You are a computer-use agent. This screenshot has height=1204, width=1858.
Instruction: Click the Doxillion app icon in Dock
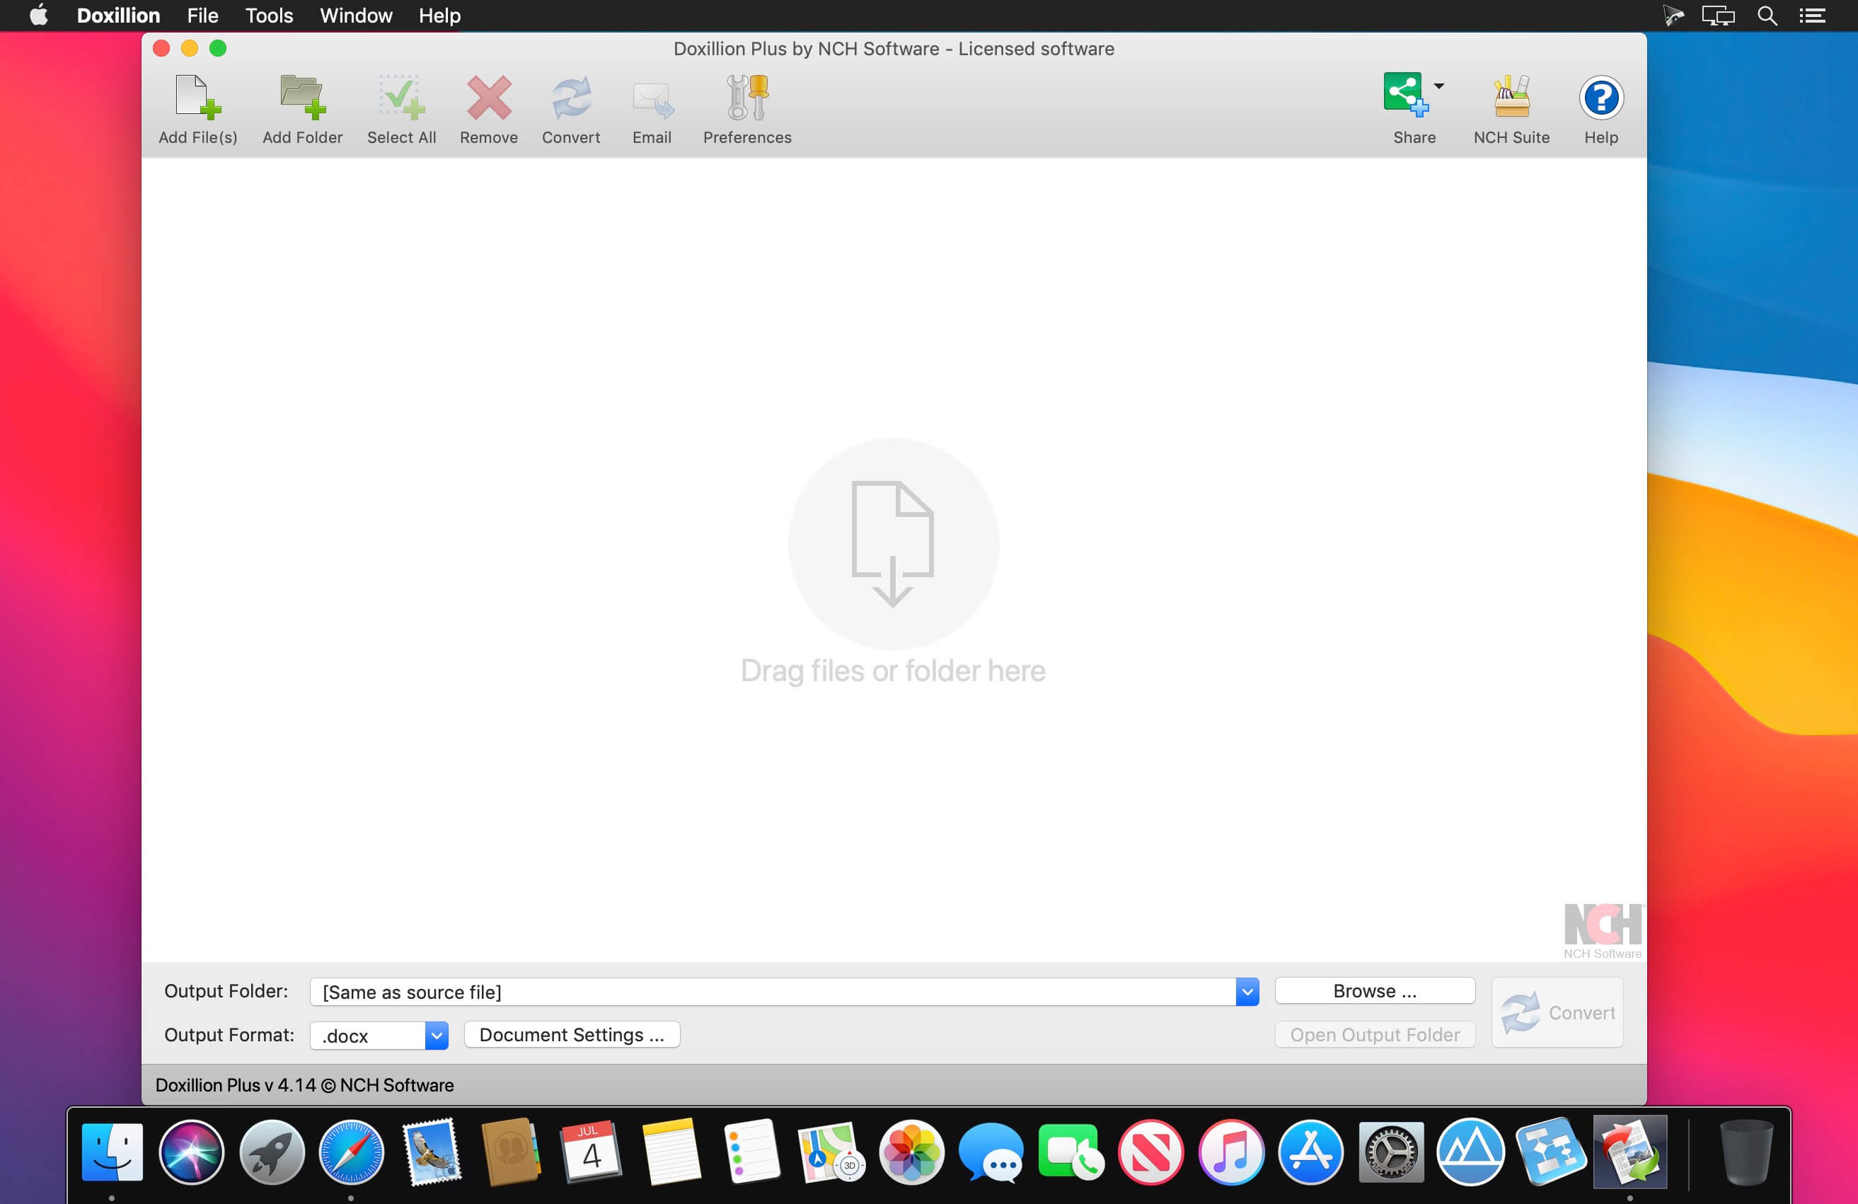[x=1630, y=1151]
